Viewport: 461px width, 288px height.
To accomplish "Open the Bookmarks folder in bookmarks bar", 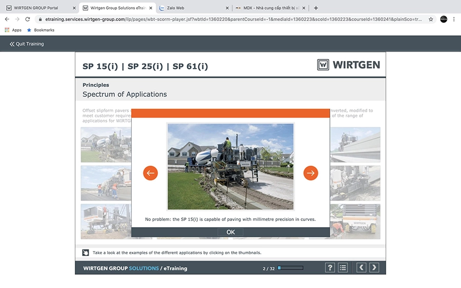I will 40,30.
